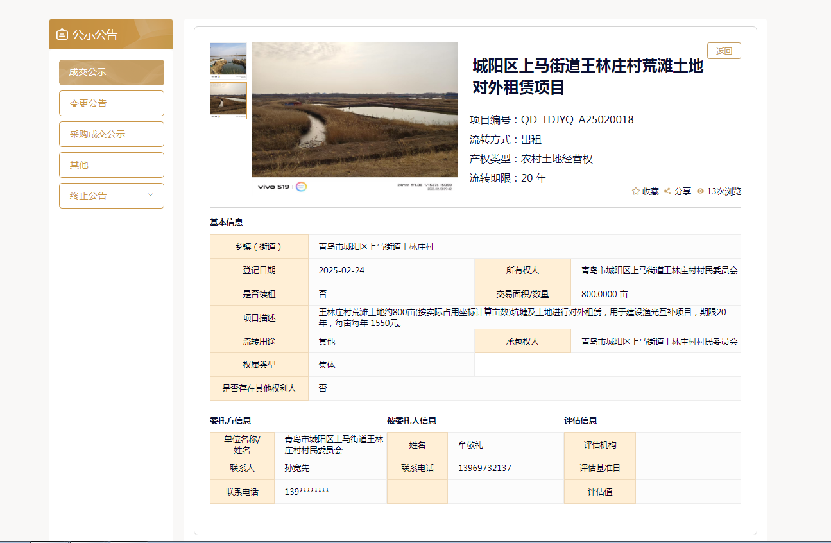
Task: Click the 所有权人 value cell
Action: [x=656, y=270]
